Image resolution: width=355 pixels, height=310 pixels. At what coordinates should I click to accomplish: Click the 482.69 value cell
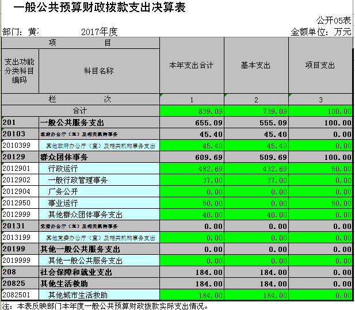[x=192, y=169]
